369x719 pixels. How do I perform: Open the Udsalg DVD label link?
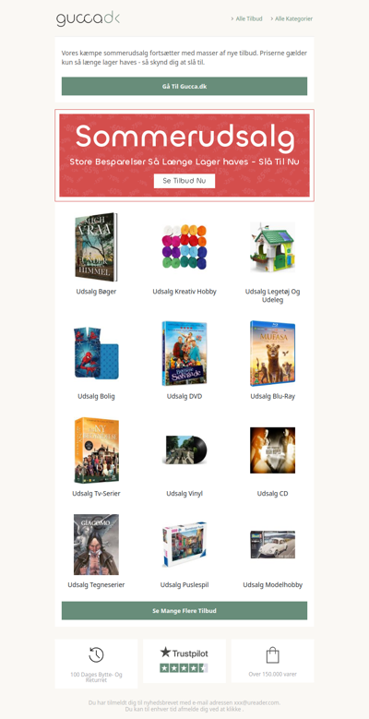[184, 396]
